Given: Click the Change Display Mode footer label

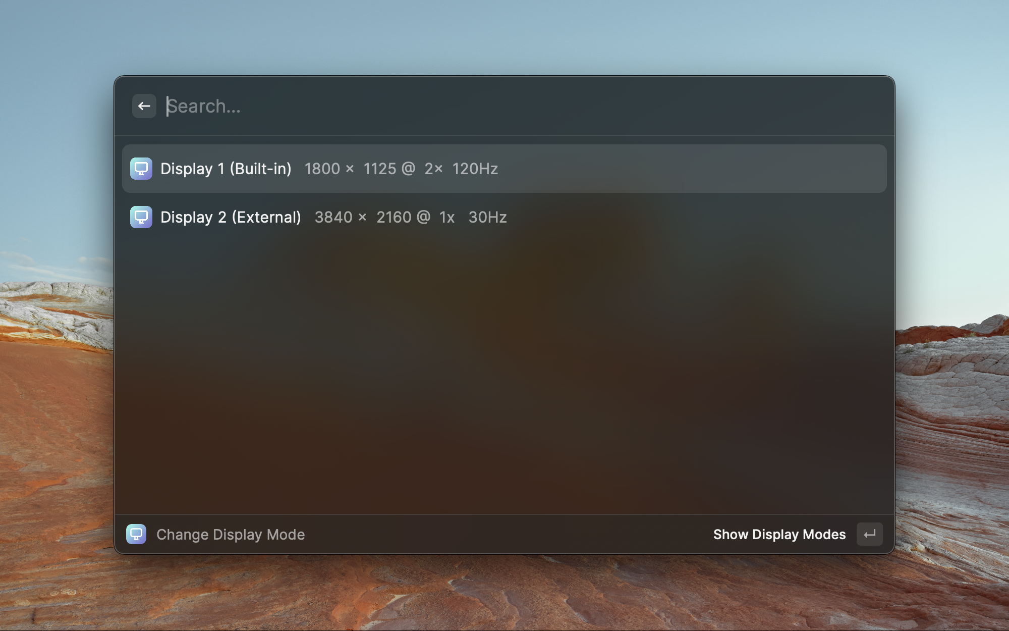Looking at the screenshot, I should [x=231, y=534].
